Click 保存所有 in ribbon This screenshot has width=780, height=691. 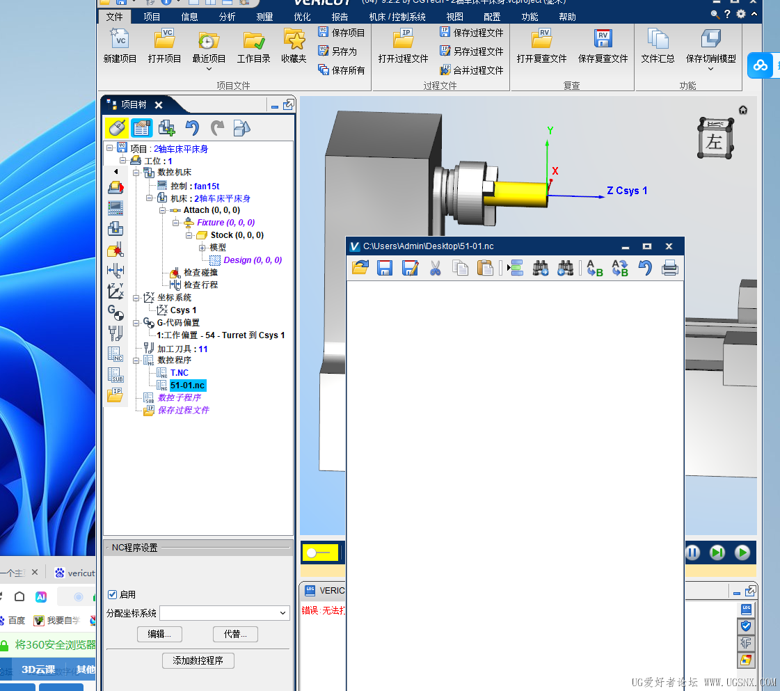coord(341,70)
